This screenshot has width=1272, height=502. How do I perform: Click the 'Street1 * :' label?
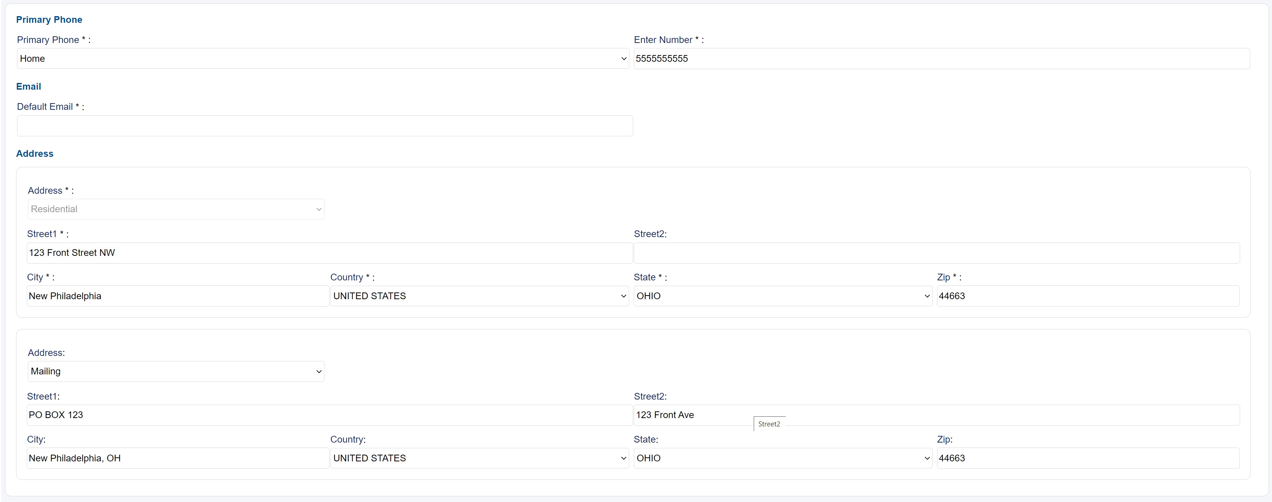coord(48,234)
